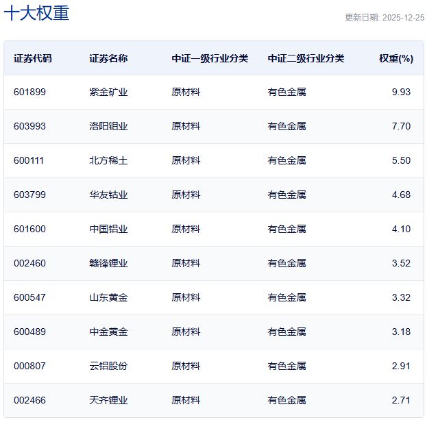The image size is (427, 422).
Task: Click 有色金属 in the 洛阳钼业 row
Action: 286,126
